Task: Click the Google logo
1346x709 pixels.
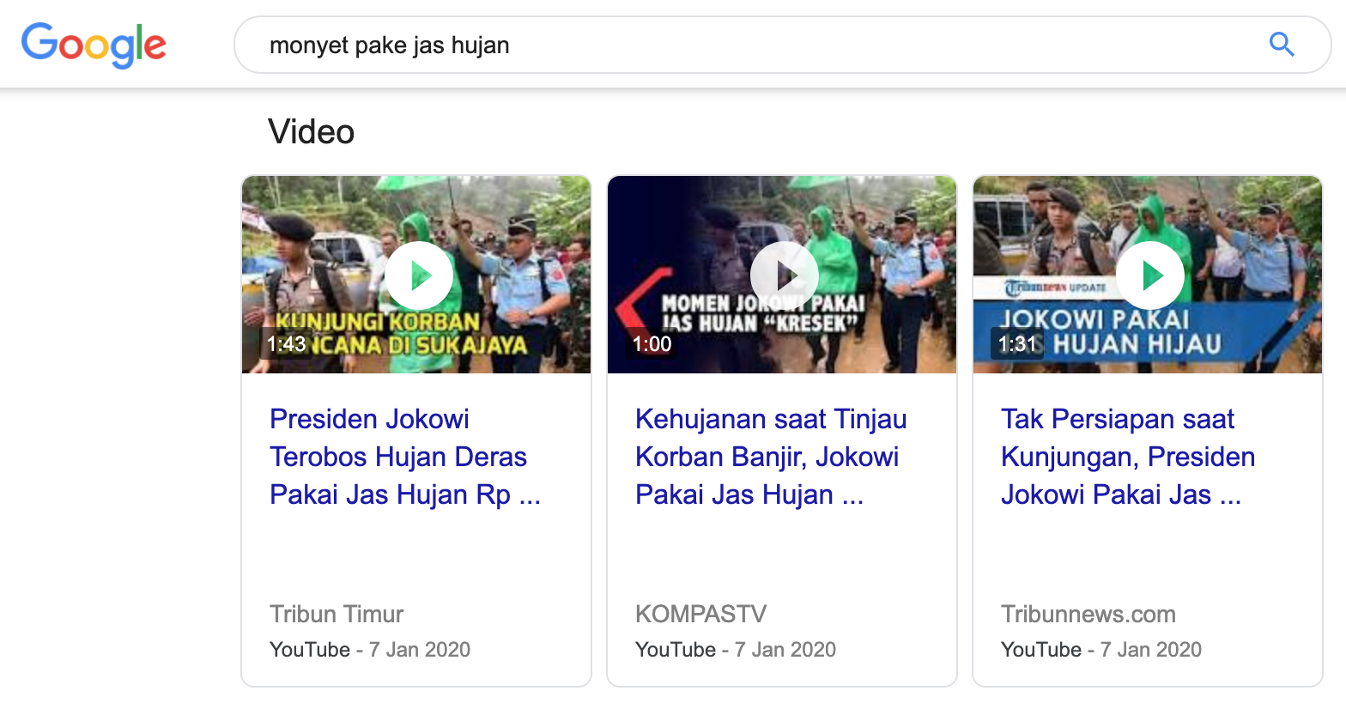Action: (x=94, y=45)
